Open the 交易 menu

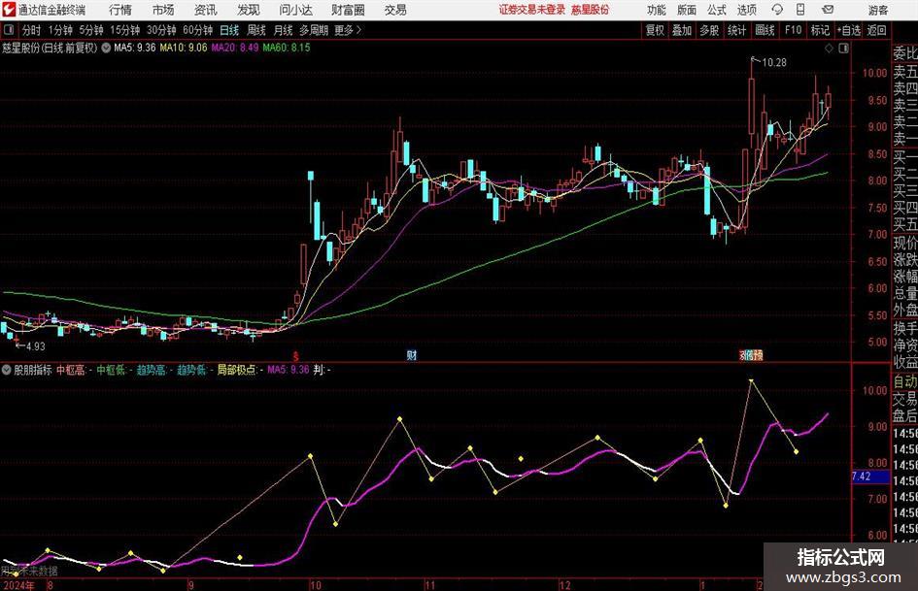coord(395,10)
